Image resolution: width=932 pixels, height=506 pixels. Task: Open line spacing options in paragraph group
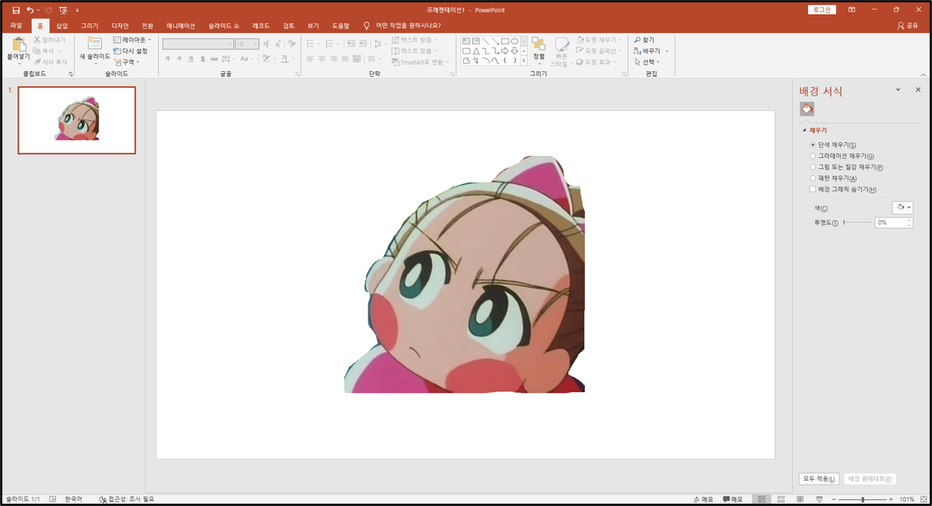[x=380, y=44]
